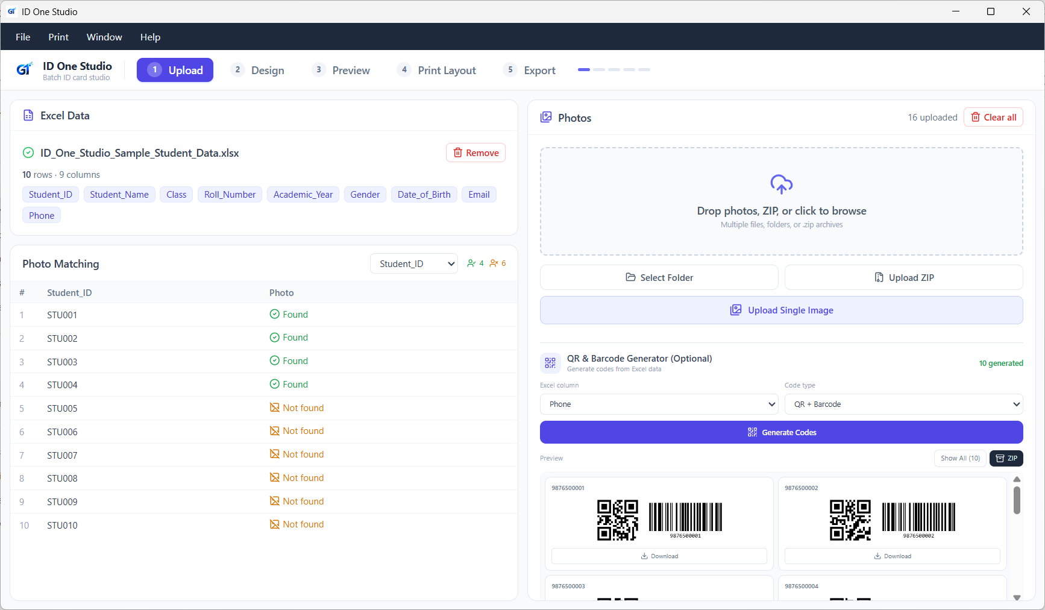Click the Not found icon for STU010
The image size is (1045, 610).
(x=275, y=524)
